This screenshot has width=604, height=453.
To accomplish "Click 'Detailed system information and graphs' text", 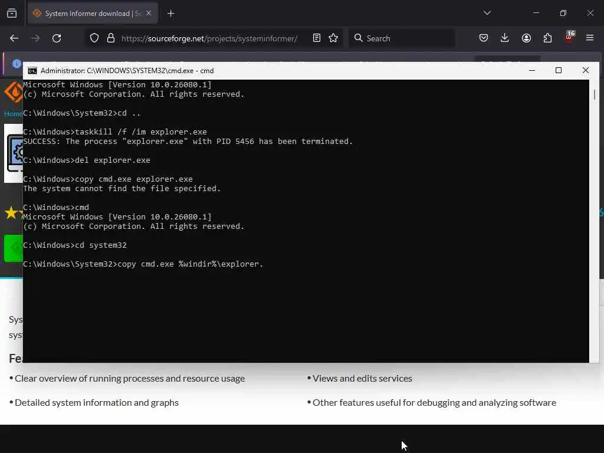I will click(97, 402).
